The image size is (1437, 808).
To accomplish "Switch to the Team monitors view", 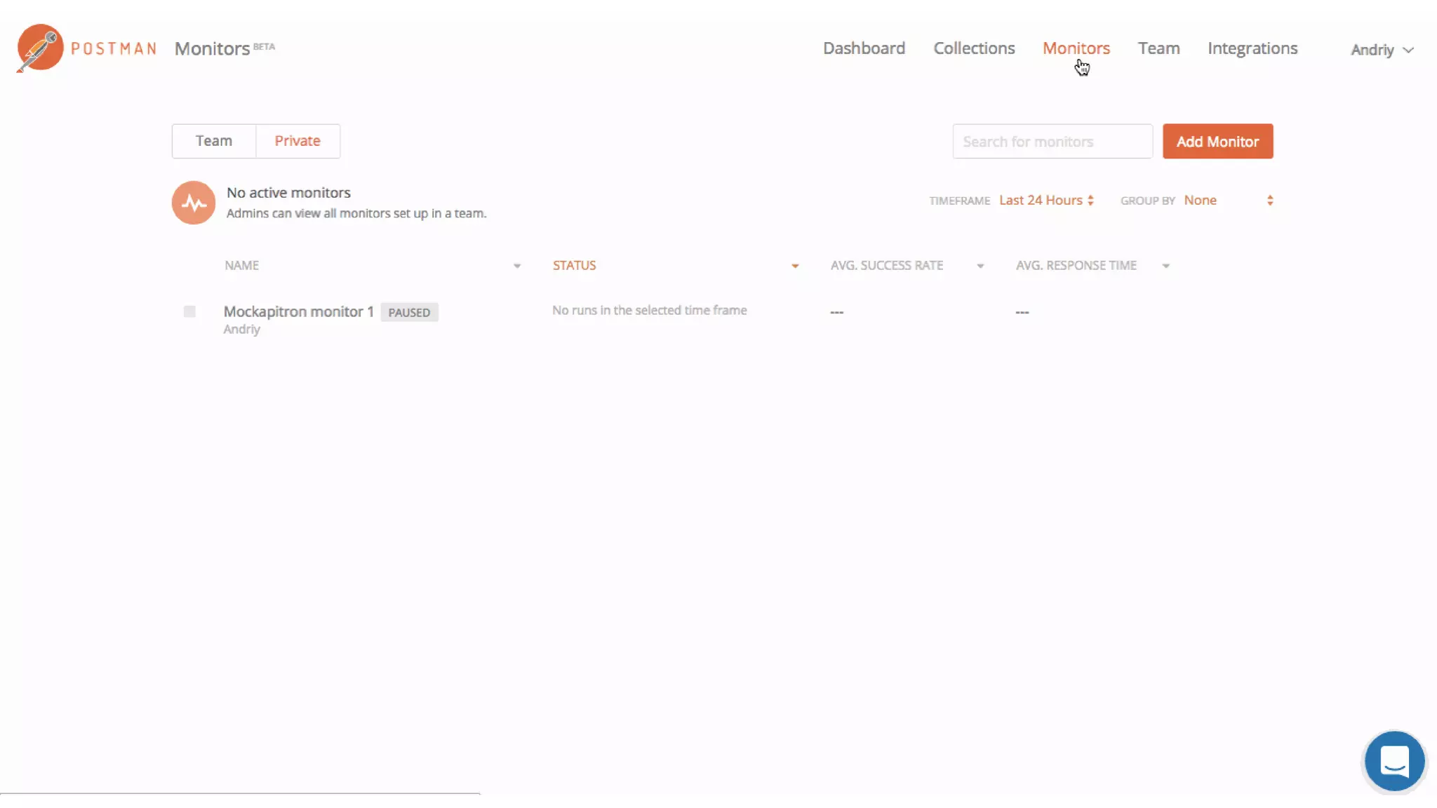I will click(x=214, y=141).
